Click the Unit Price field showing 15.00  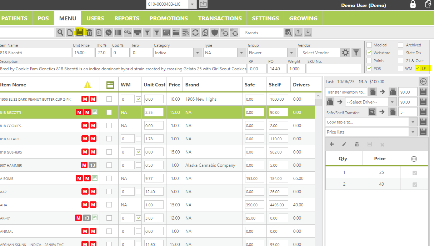(x=83, y=52)
